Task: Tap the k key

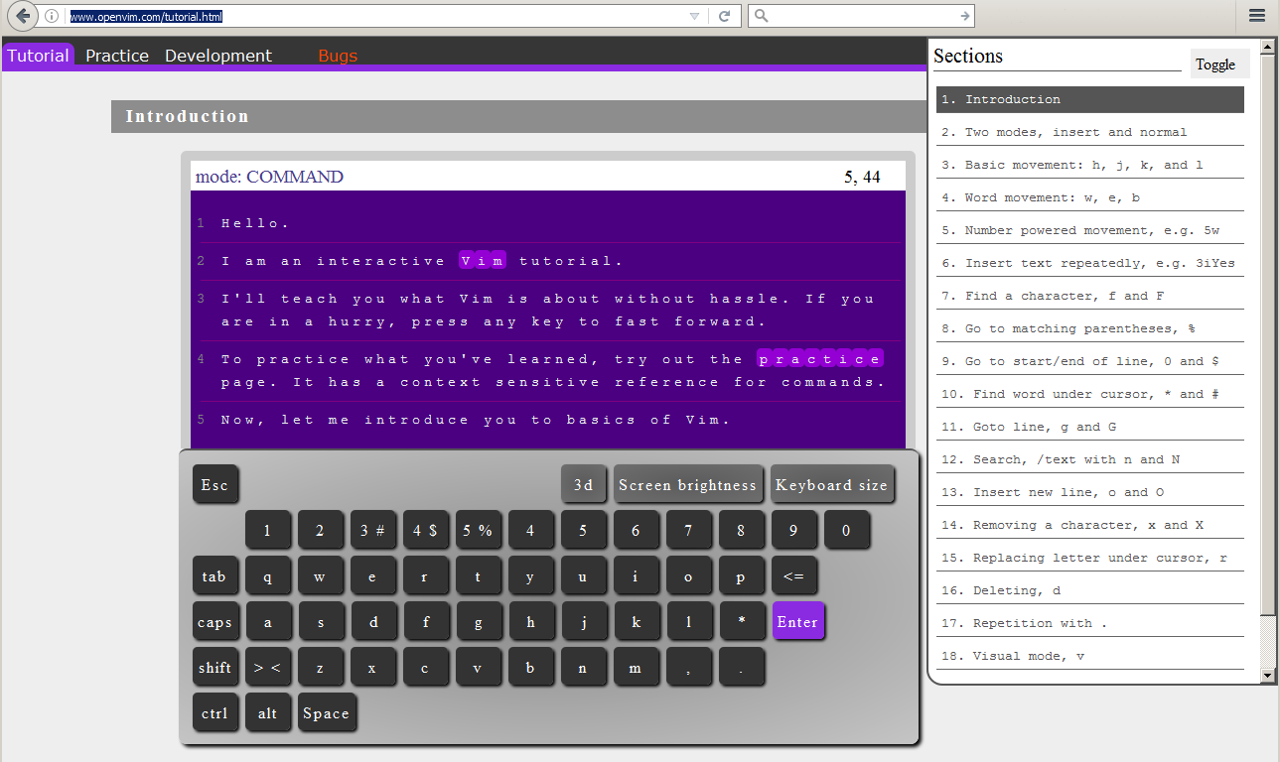Action: coord(637,622)
